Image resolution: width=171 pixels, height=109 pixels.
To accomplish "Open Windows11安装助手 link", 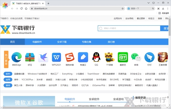I will coord(37,74).
